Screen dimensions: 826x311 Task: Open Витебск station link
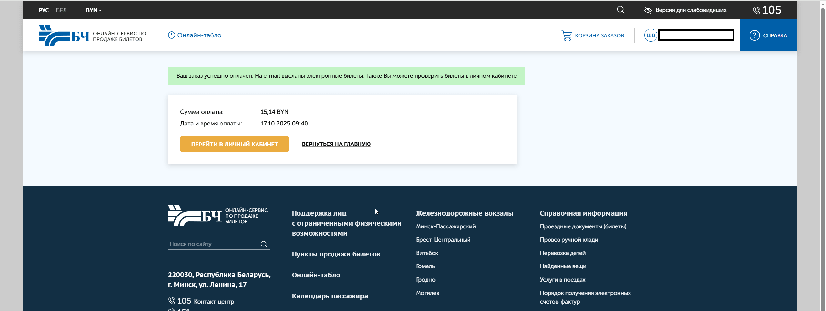(x=427, y=253)
